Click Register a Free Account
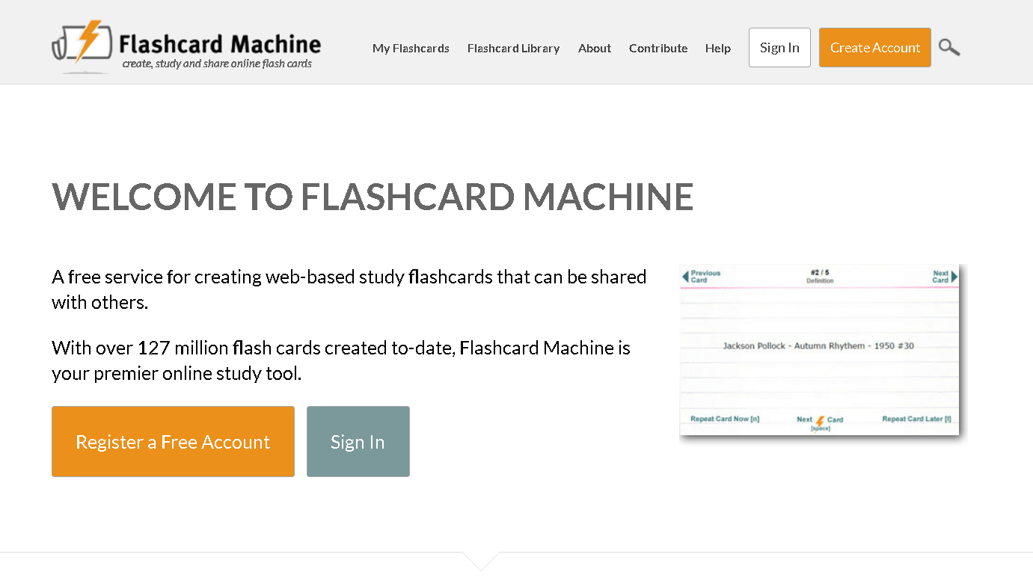The image size is (1033, 581). pos(173,441)
